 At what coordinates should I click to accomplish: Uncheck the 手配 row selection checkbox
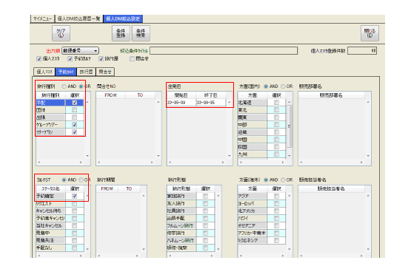point(75,103)
